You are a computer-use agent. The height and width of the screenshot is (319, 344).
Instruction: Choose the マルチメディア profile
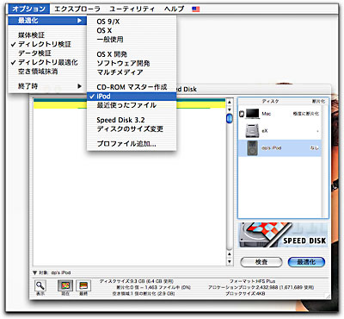click(x=132, y=72)
